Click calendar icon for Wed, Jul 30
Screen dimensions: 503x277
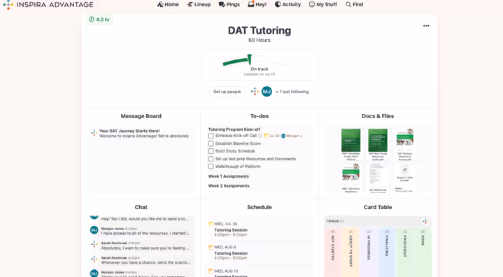(x=211, y=224)
